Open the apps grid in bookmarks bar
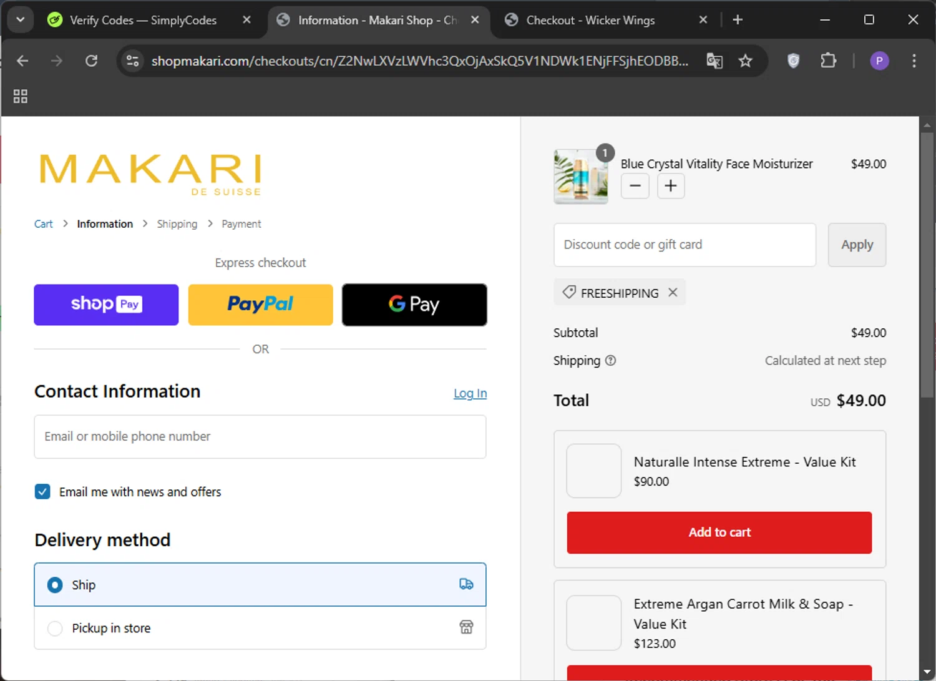 (x=20, y=96)
